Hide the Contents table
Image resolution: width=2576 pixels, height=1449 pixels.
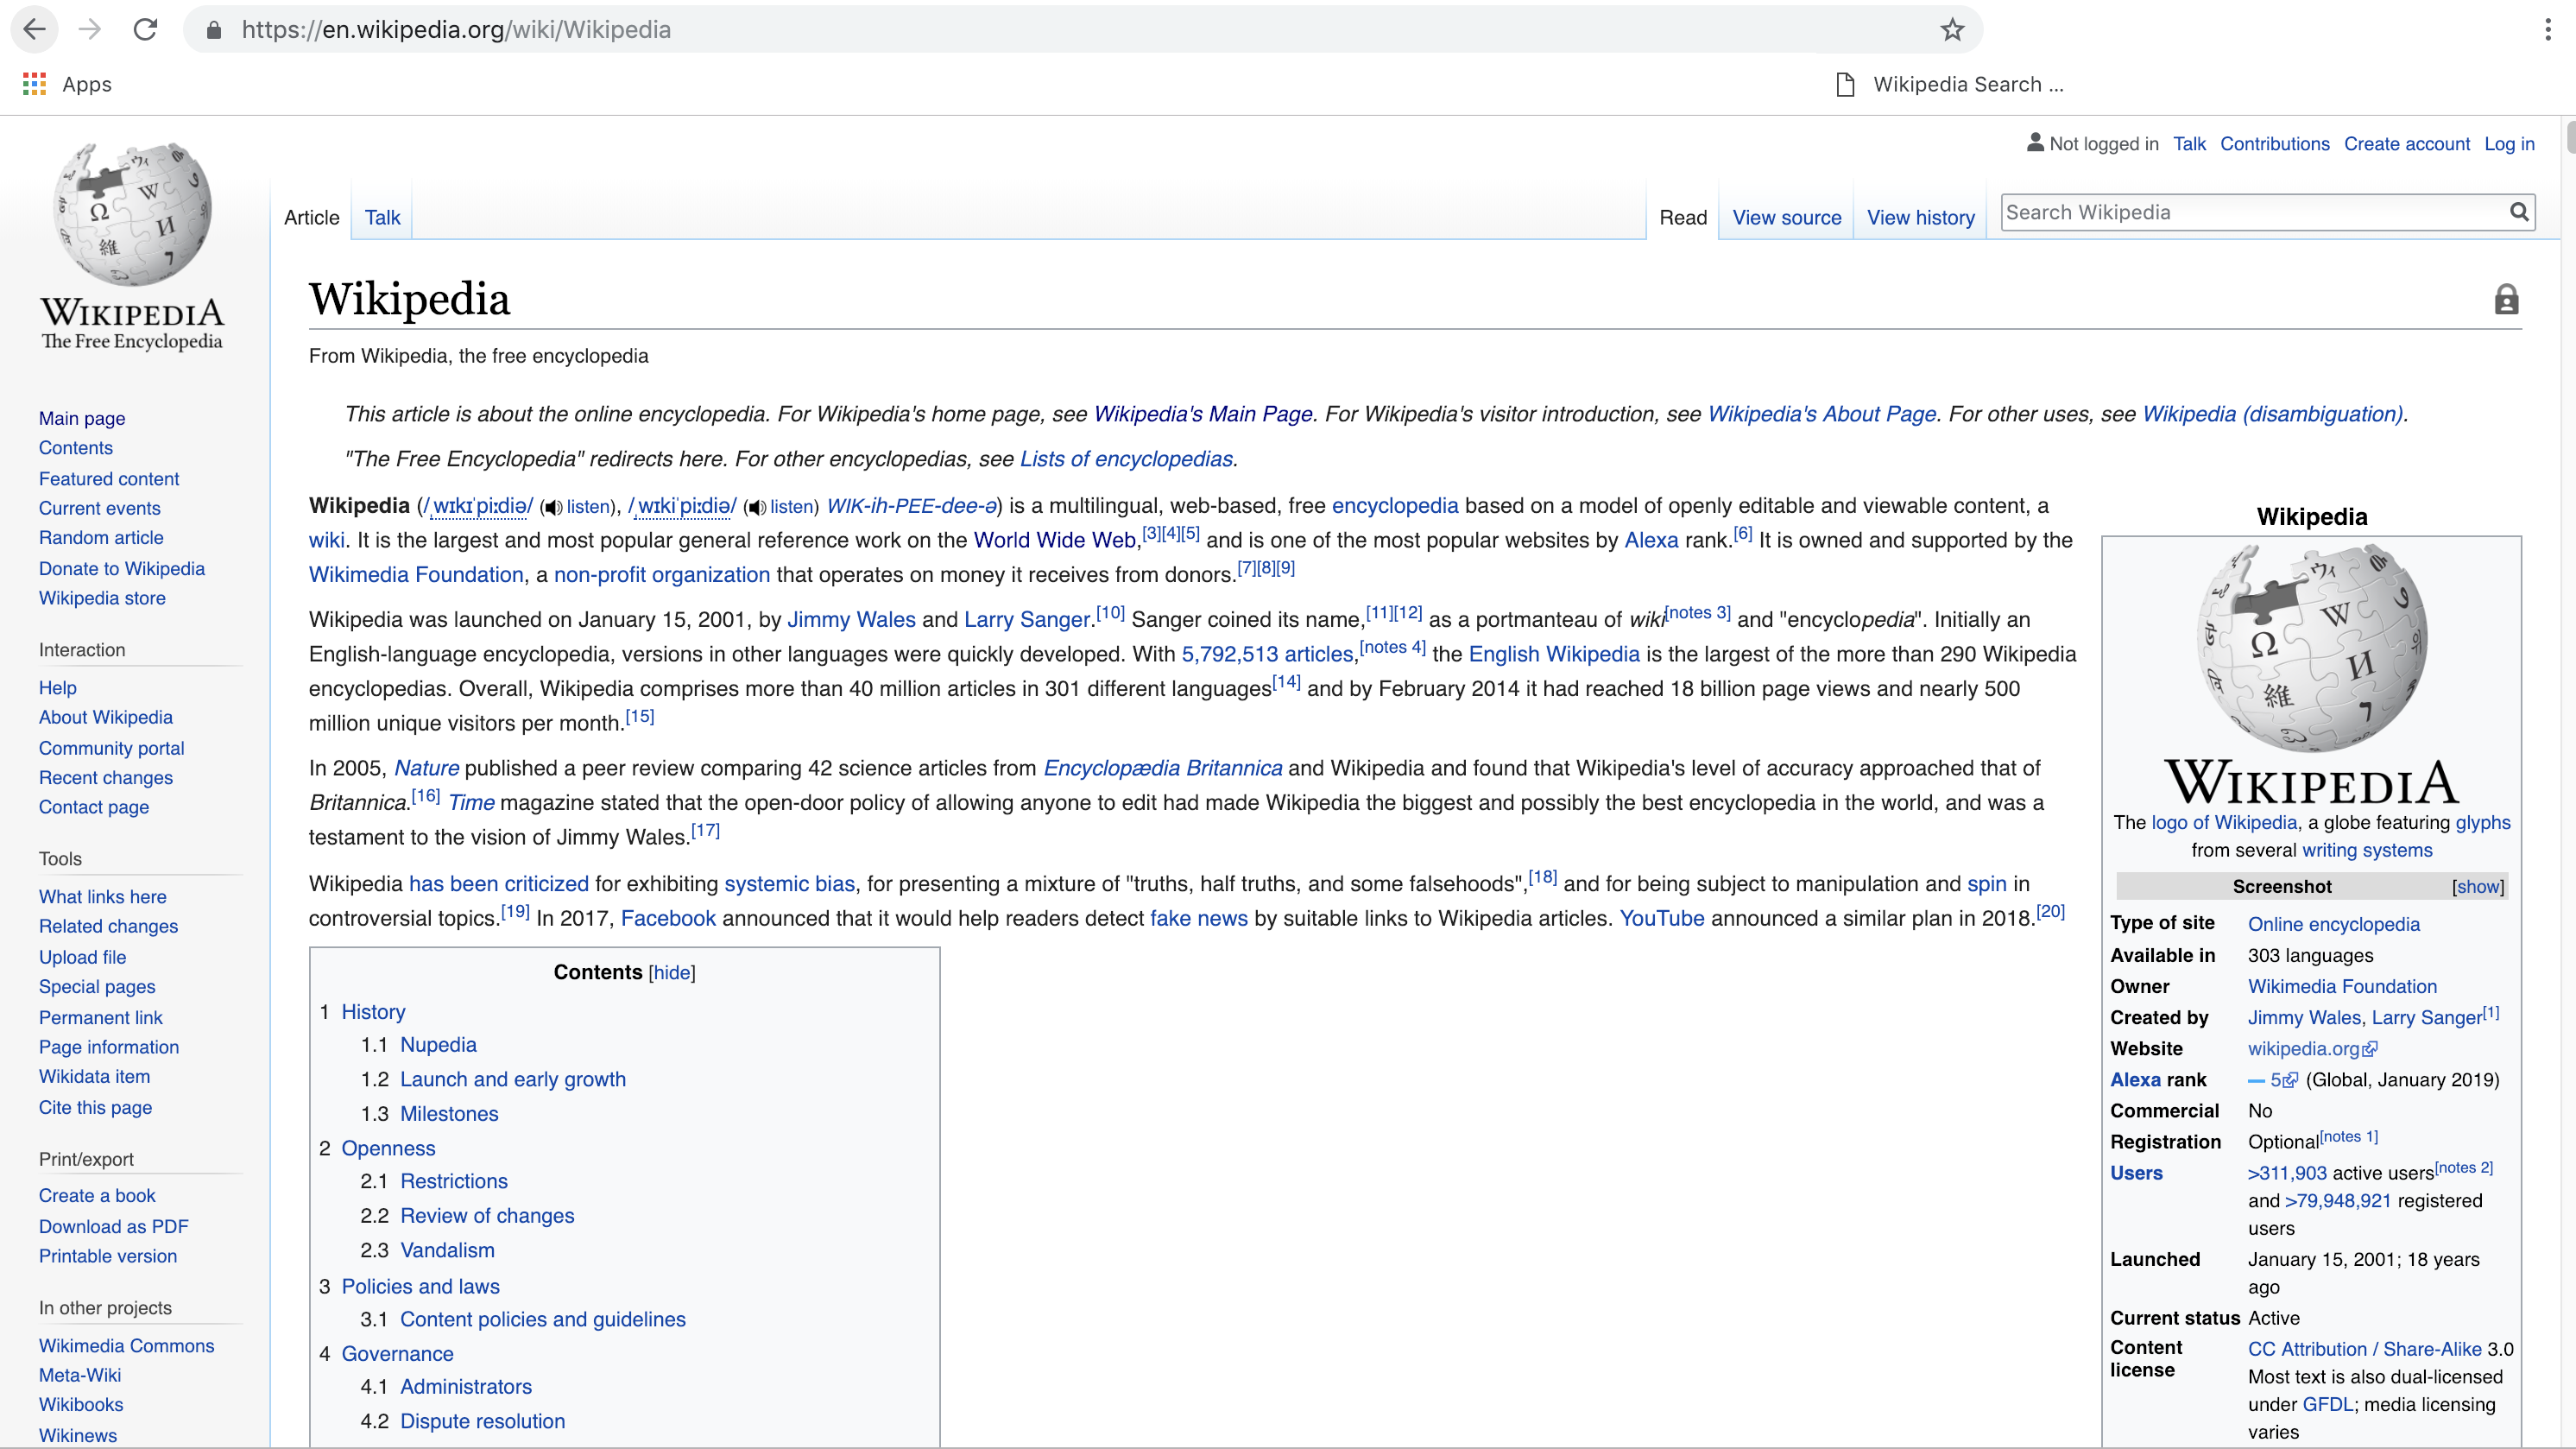671,973
